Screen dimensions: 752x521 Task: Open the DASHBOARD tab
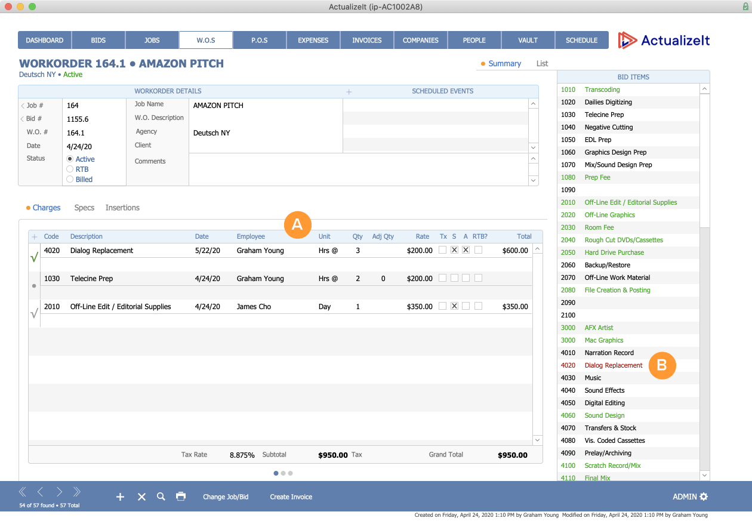coord(45,40)
